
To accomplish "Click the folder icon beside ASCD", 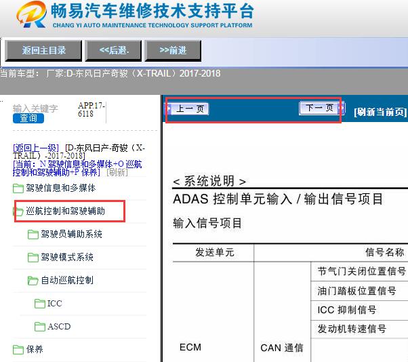I will (x=40, y=327).
